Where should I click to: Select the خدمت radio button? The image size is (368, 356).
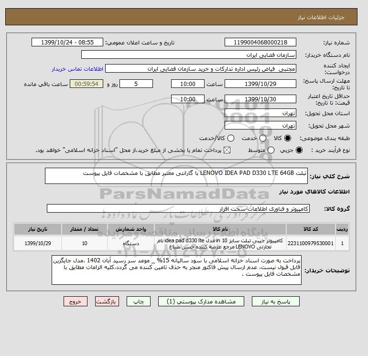[263, 138]
